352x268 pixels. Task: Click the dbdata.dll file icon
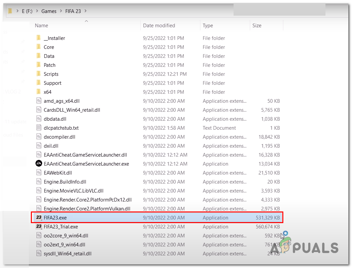point(39,119)
